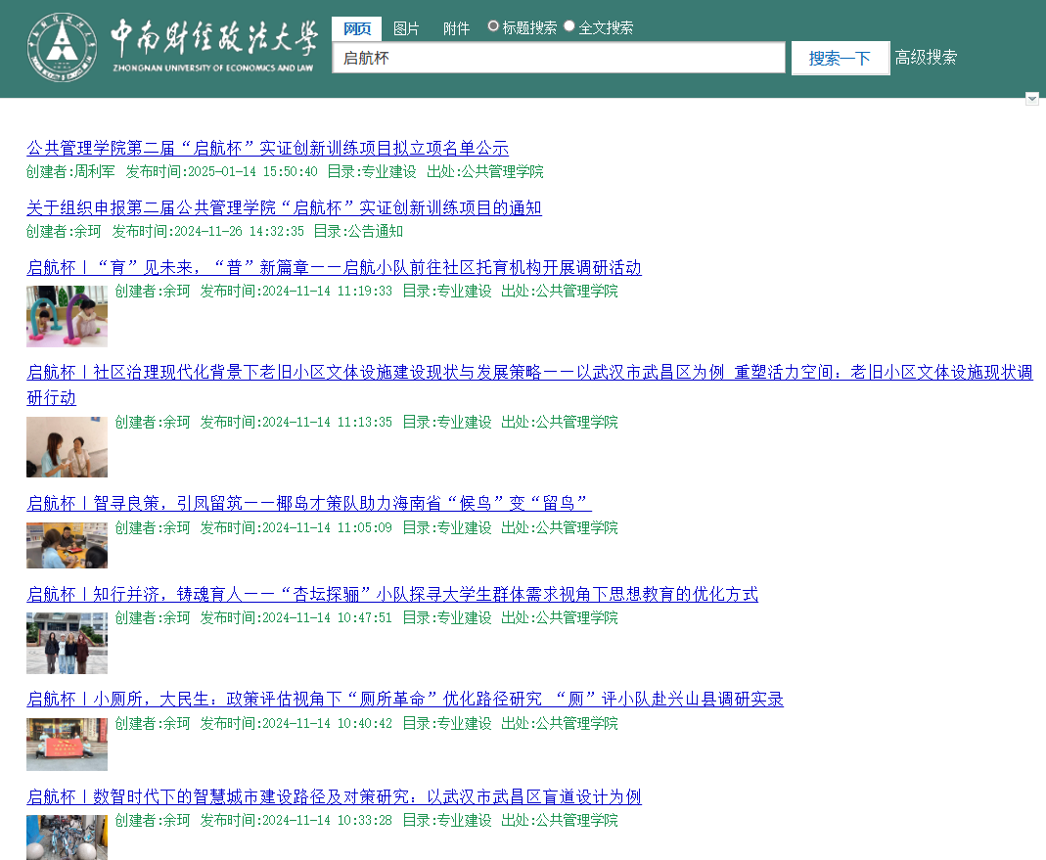Open the 小厕所，大民生 article link
Viewport: 1046px width, 860px height.
tap(404, 700)
